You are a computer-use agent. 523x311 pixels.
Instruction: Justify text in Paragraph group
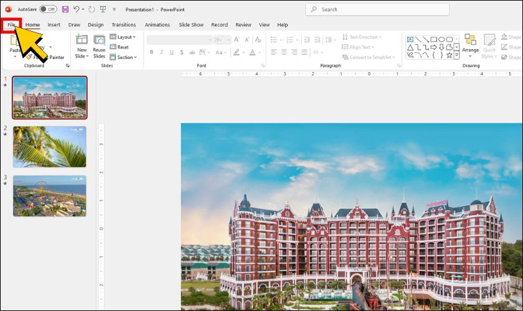click(304, 52)
